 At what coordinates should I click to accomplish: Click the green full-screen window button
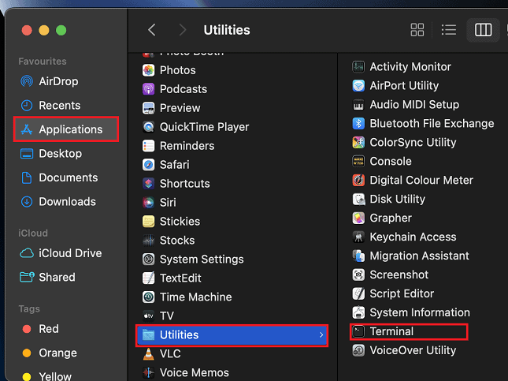[61, 31]
